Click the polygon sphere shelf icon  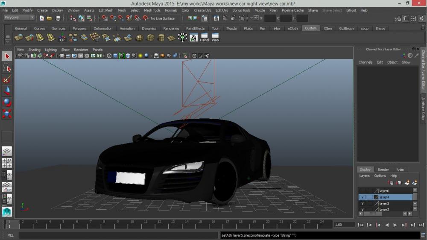140,38
